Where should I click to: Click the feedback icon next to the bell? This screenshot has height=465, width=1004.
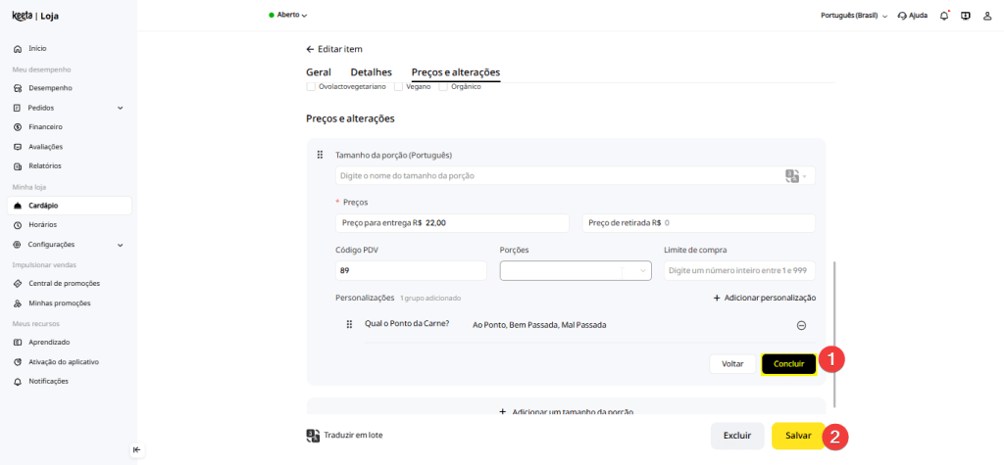click(x=965, y=16)
